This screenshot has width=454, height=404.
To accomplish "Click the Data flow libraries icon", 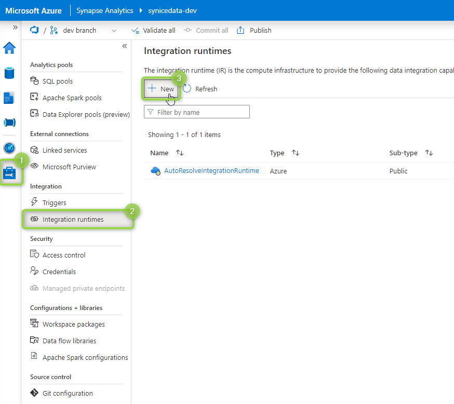I will (x=34, y=340).
